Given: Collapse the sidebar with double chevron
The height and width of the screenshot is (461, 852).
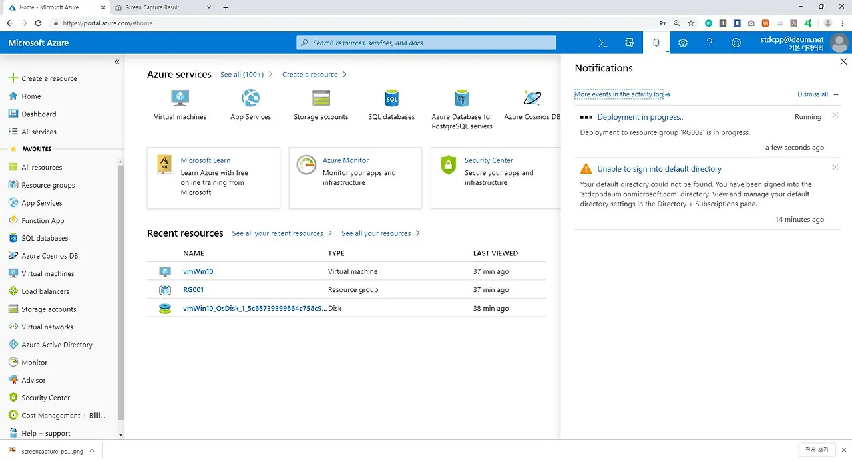Looking at the screenshot, I should click(117, 61).
